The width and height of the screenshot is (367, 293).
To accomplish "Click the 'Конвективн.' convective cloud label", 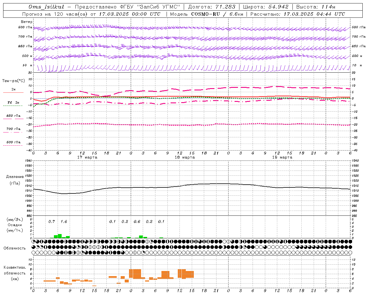I will pos(15,268).
